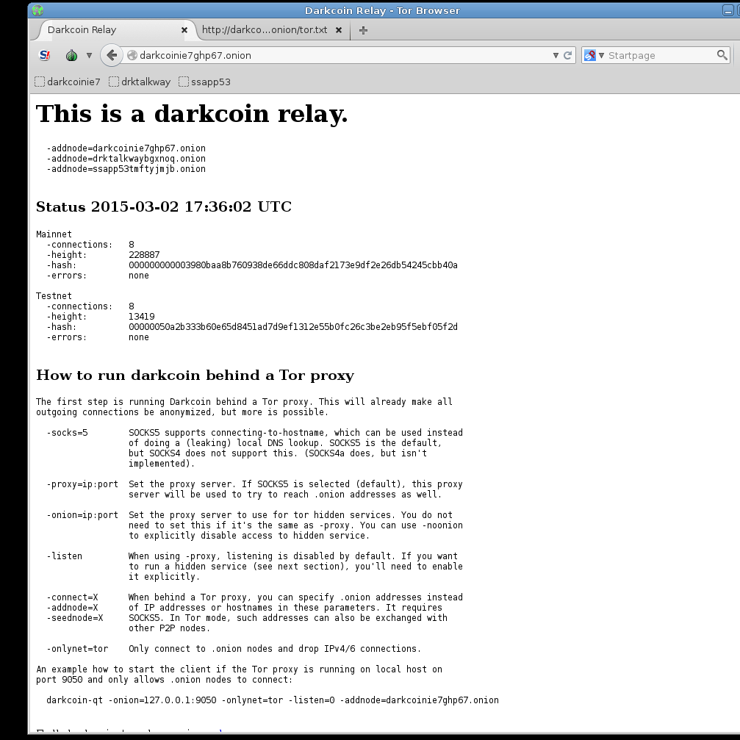Click the Testnet hash value
Screen dimensions: 740x740
(x=293, y=327)
